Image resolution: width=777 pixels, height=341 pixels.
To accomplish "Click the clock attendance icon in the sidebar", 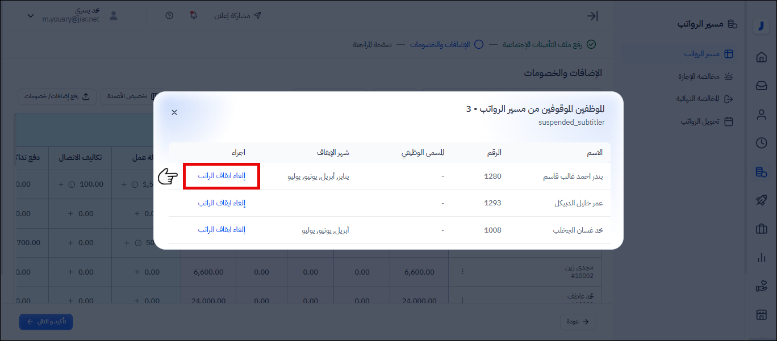I will [x=761, y=143].
